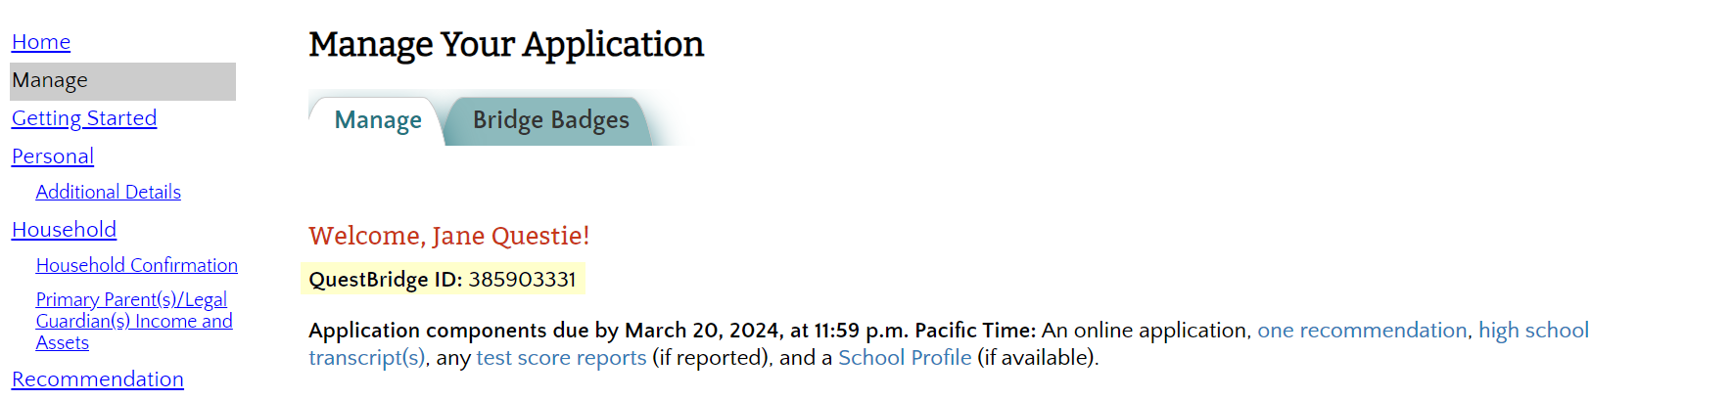Visit the Household Confirmation page
This screenshot has height=400, width=1732.
(137, 265)
